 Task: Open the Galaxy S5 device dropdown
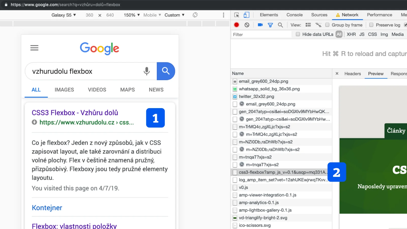pos(64,15)
